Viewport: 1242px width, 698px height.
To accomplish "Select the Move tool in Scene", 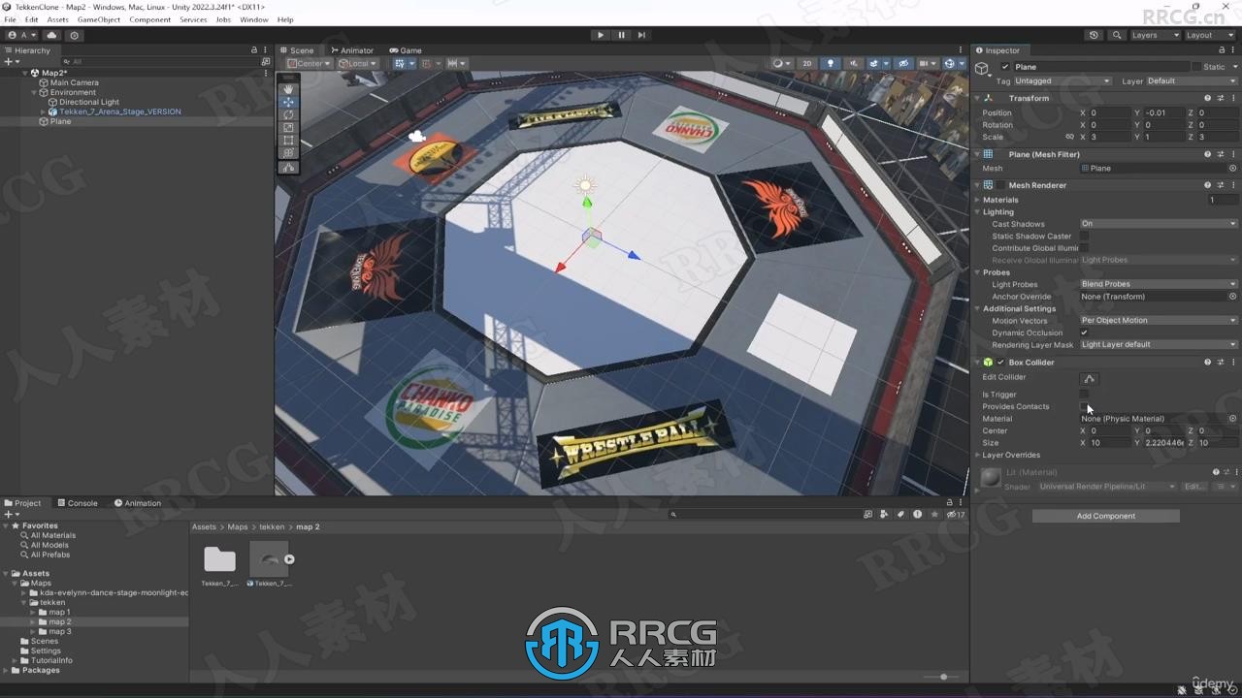I will point(288,102).
